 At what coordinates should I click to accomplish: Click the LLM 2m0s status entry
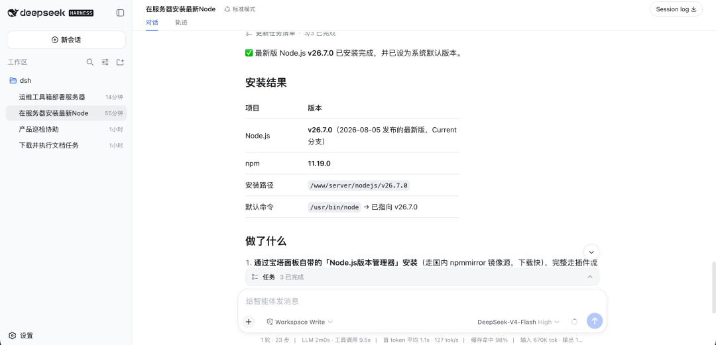316,340
